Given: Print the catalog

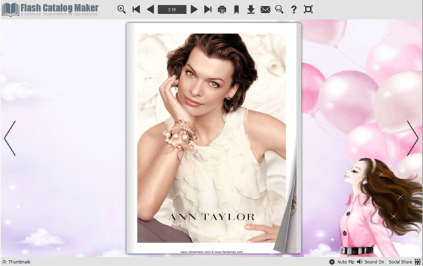Looking at the screenshot, I should [222, 9].
